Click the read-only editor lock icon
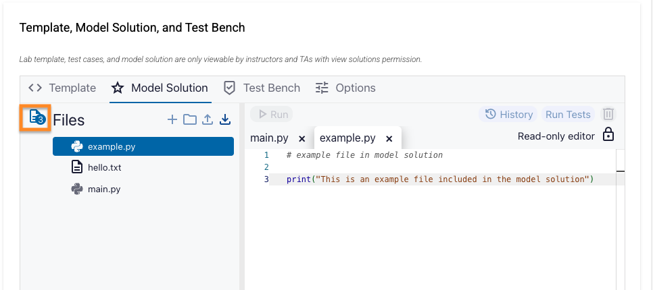Viewport: 653px width, 290px height. tap(608, 135)
